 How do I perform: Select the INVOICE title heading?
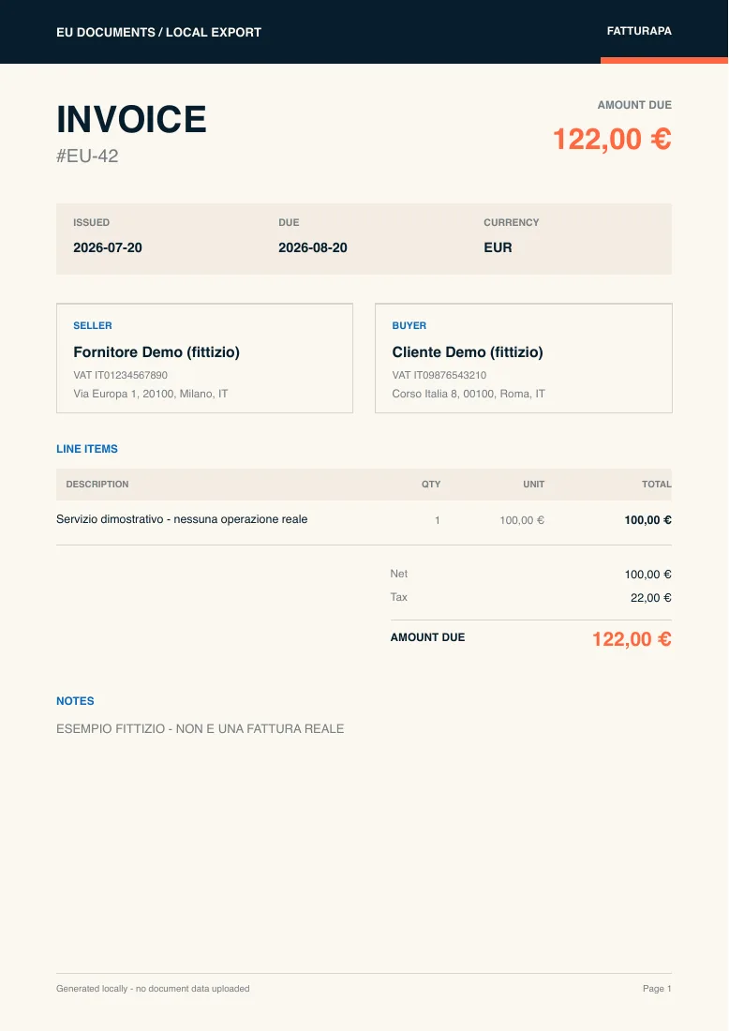[x=131, y=119]
